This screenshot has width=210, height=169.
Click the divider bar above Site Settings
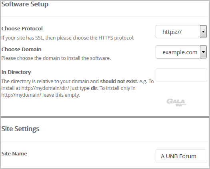105,117
